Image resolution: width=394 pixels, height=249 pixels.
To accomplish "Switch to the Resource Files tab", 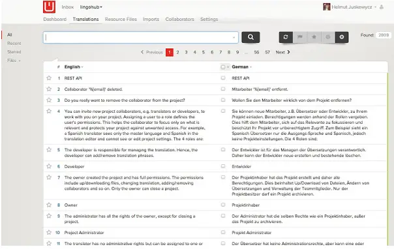I will [x=121, y=20].
